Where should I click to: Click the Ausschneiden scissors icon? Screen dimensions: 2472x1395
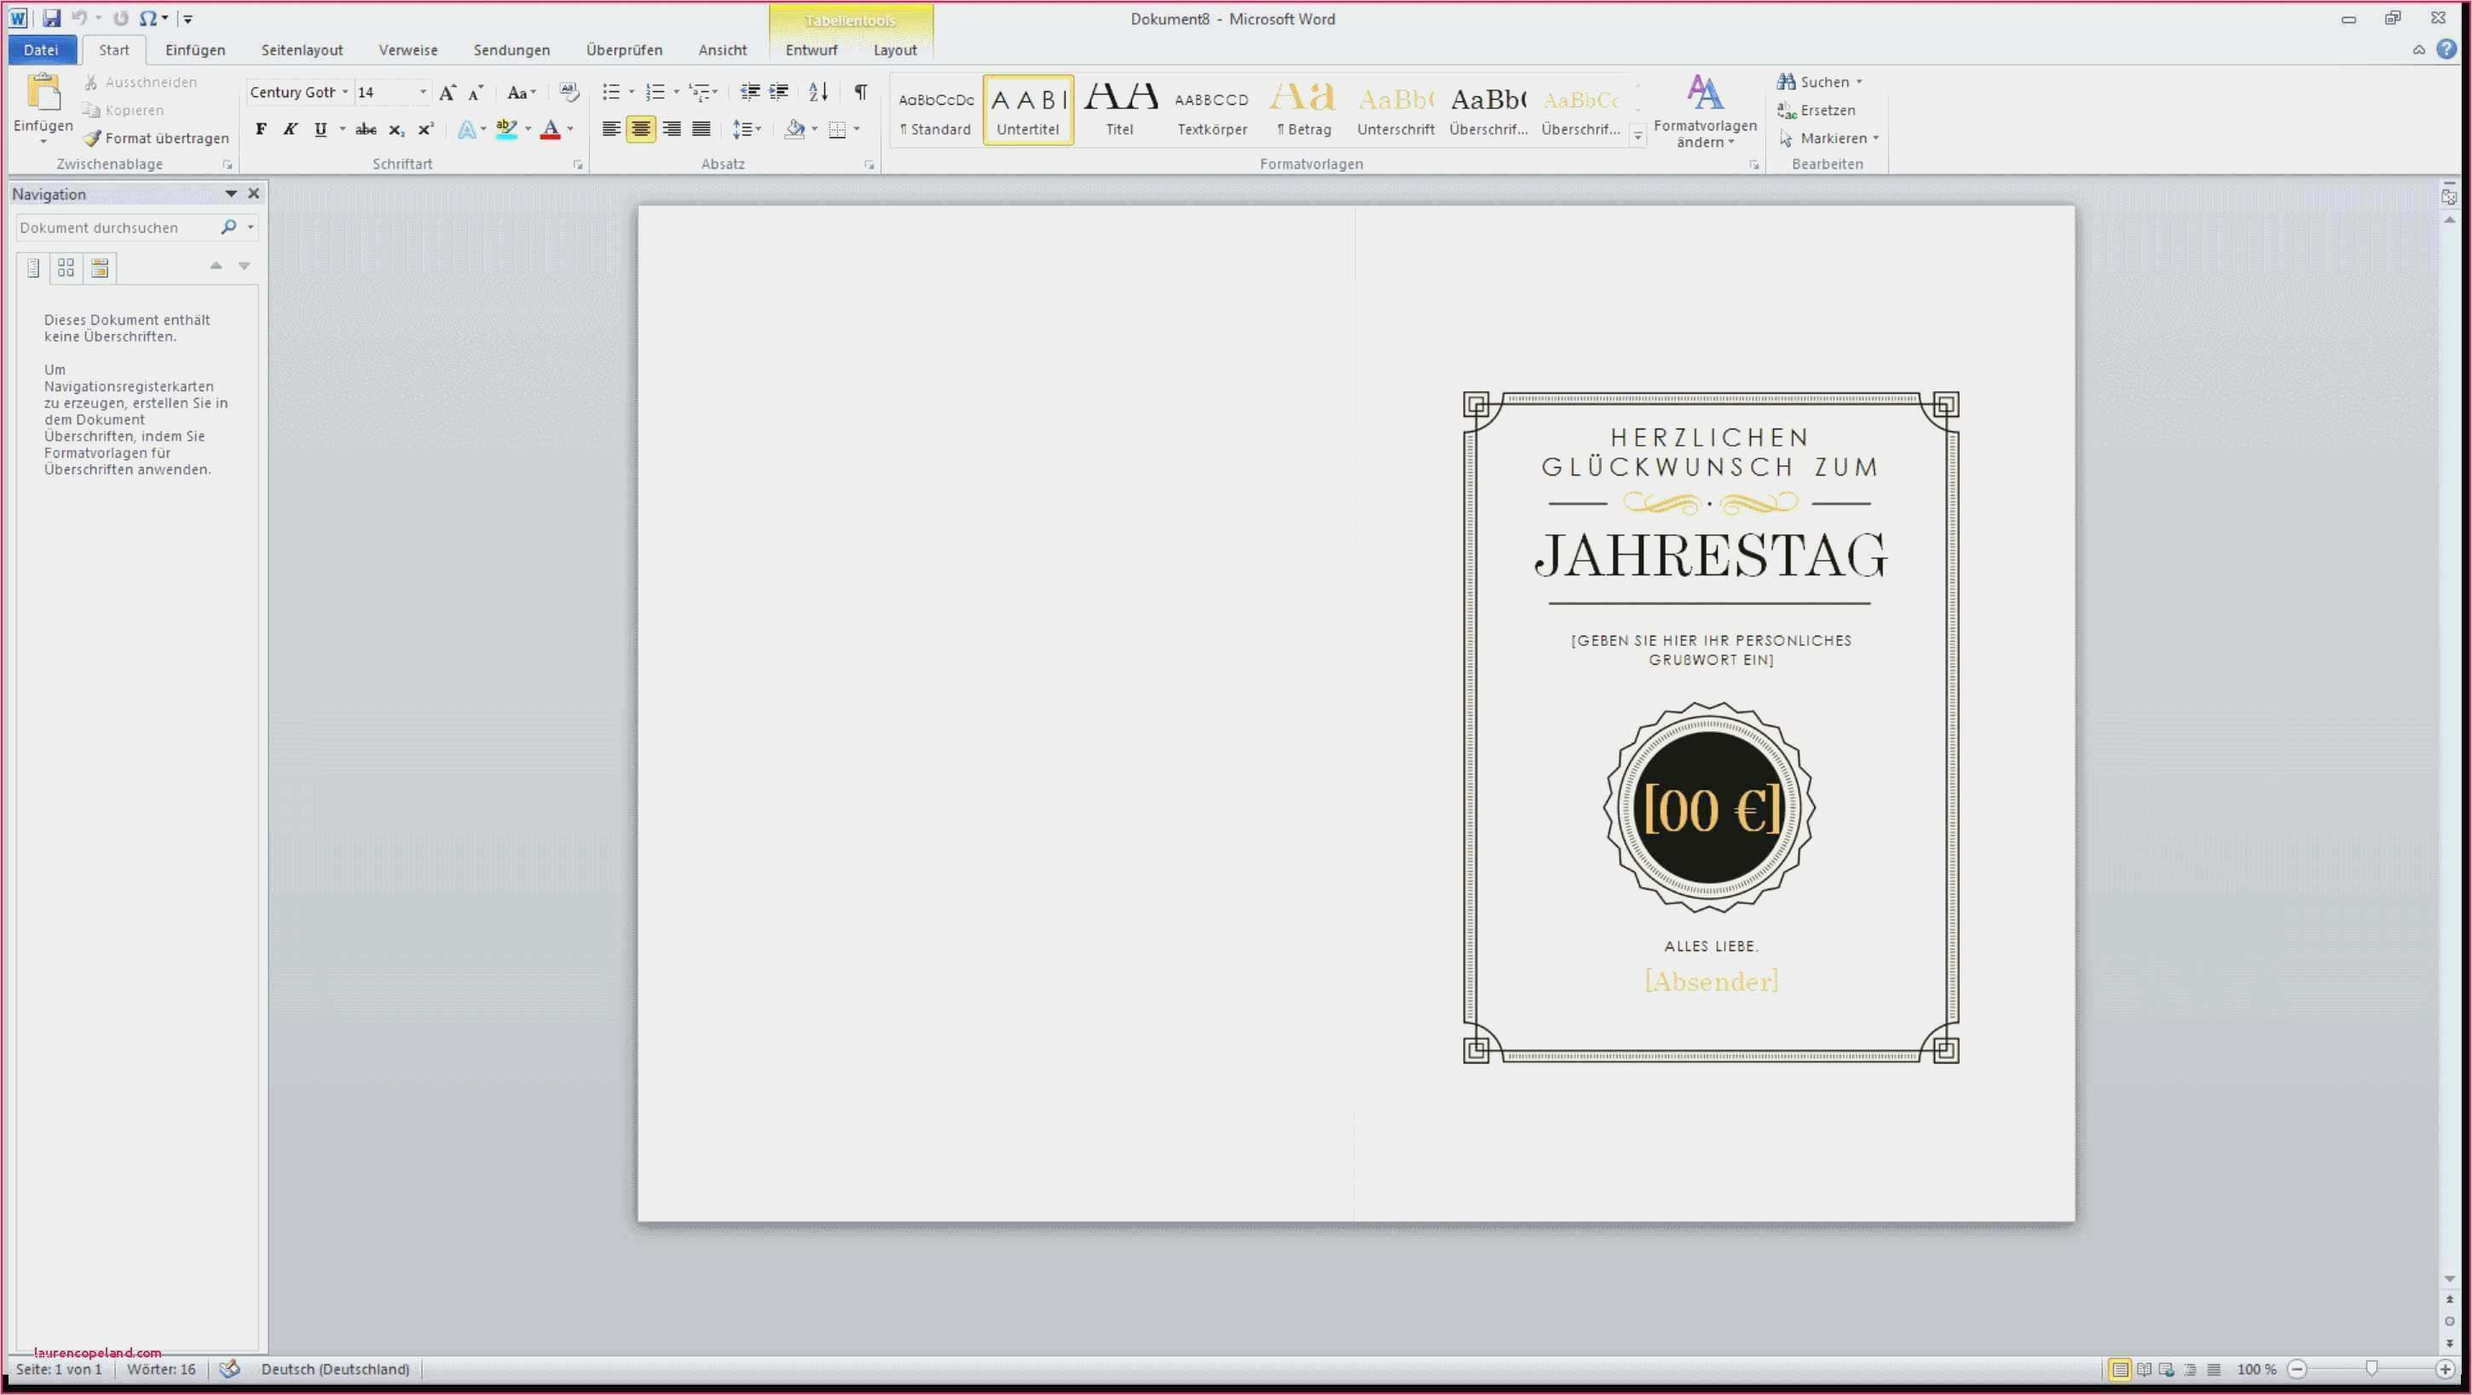[92, 82]
